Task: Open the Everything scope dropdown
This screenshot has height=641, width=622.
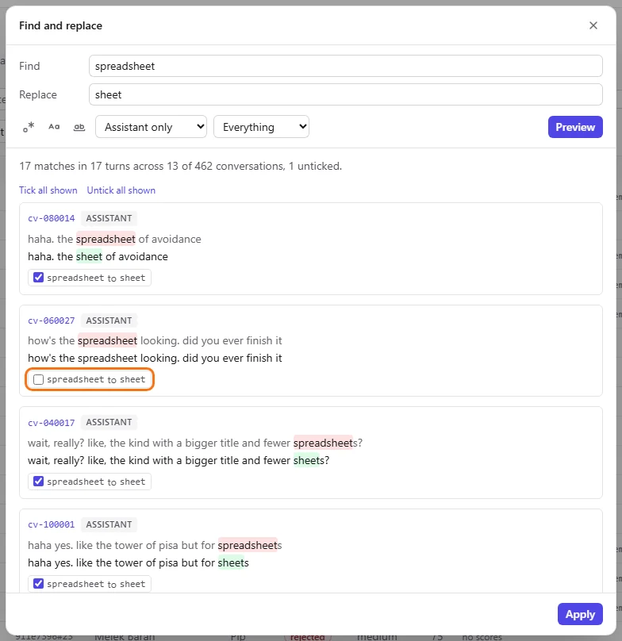Action: point(261,127)
